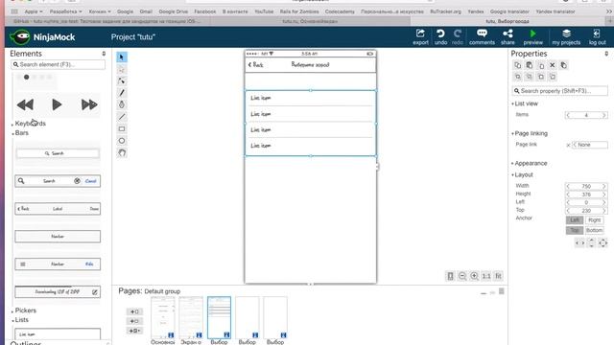The height and width of the screenshot is (345, 614).
Task: Increase the Items count stepper
Action: click(604, 115)
